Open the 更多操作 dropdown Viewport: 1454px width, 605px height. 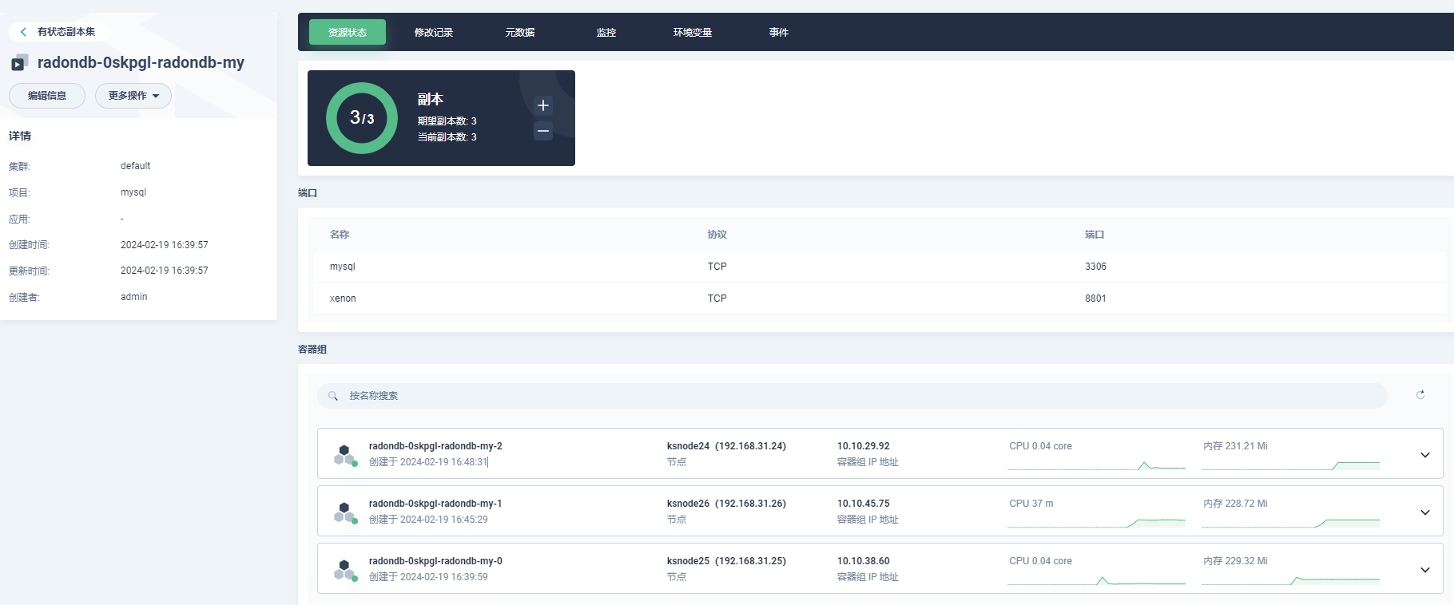click(133, 96)
